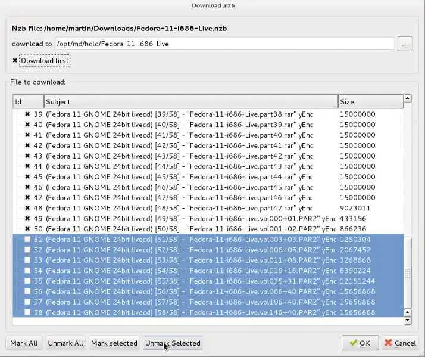Viewport: 425px width, 357px height.
Task: Uncheck the checkbox for file 48
Action: [x=27, y=208]
